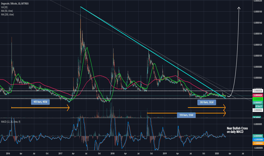The width and height of the screenshot is (264, 156).
Task: Click the MACD -0.00000005 axis label
Action: pos(258,148)
